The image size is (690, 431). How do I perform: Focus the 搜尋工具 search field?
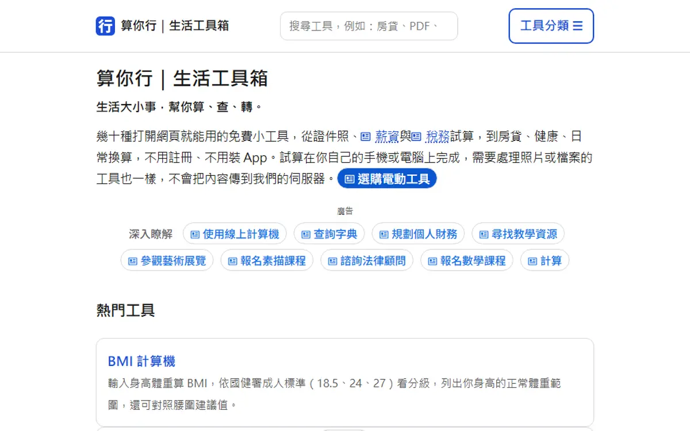pyautogui.click(x=369, y=26)
